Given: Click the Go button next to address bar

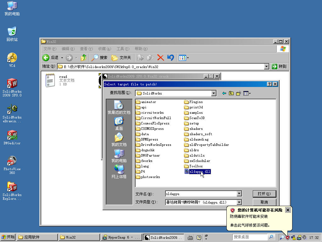Looking at the screenshot, I should point(279,66).
